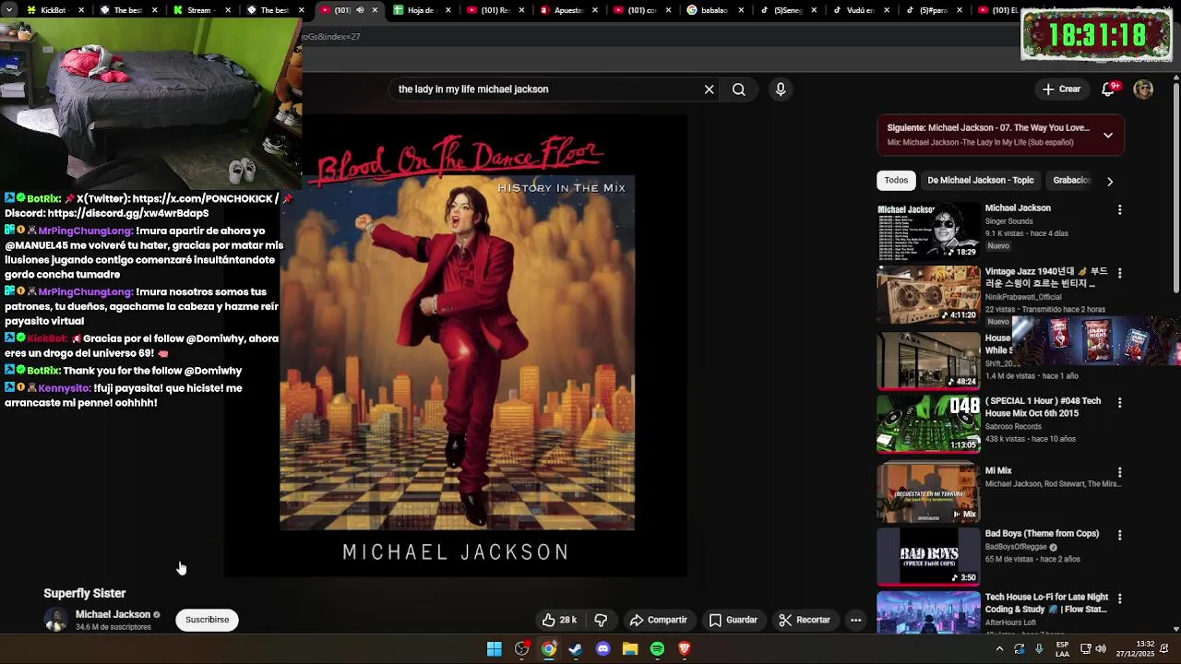The height and width of the screenshot is (664, 1181).
Task: Open the Windows Start menu
Action: pyautogui.click(x=495, y=649)
